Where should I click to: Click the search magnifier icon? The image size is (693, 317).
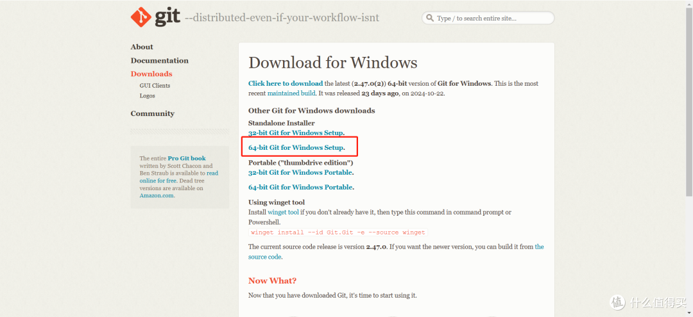click(x=429, y=18)
